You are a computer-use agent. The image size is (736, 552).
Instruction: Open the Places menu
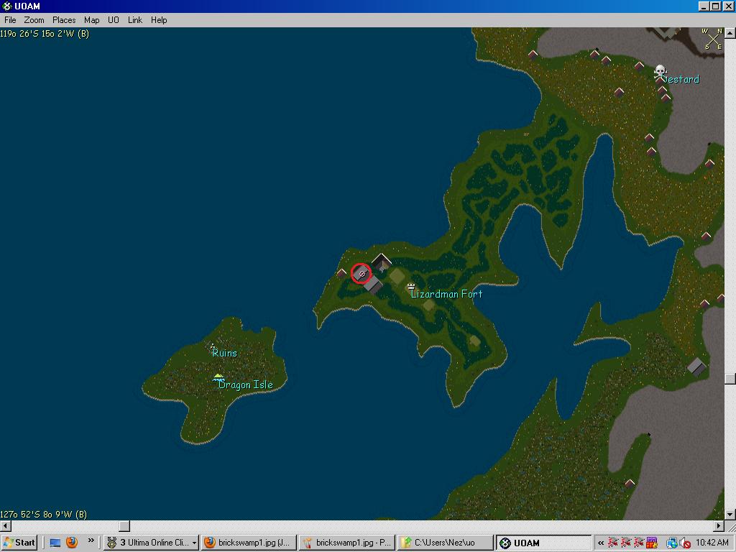point(64,20)
